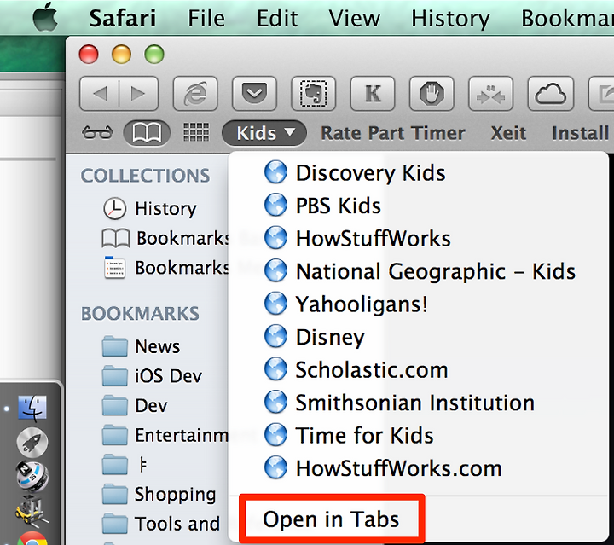
Task: Open Chrome from the Dock
Action: [32, 538]
